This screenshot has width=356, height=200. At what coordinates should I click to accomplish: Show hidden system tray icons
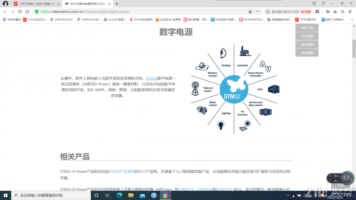pyautogui.click(x=288, y=195)
